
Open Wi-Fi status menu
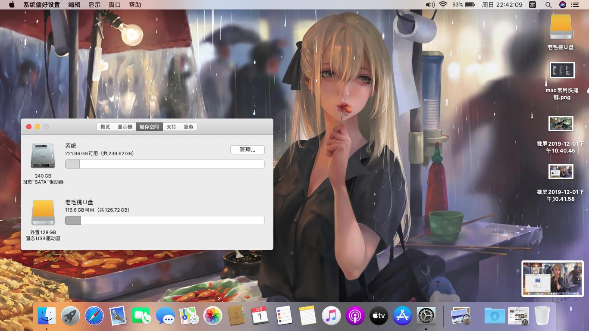coord(443,5)
